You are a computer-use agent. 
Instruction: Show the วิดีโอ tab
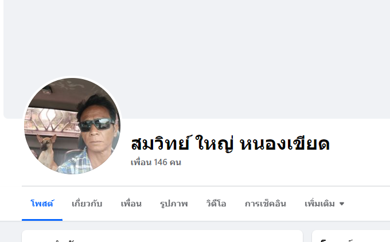[216, 204]
